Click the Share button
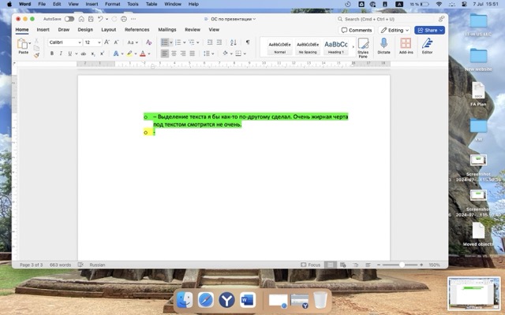505x315 pixels. coord(429,30)
